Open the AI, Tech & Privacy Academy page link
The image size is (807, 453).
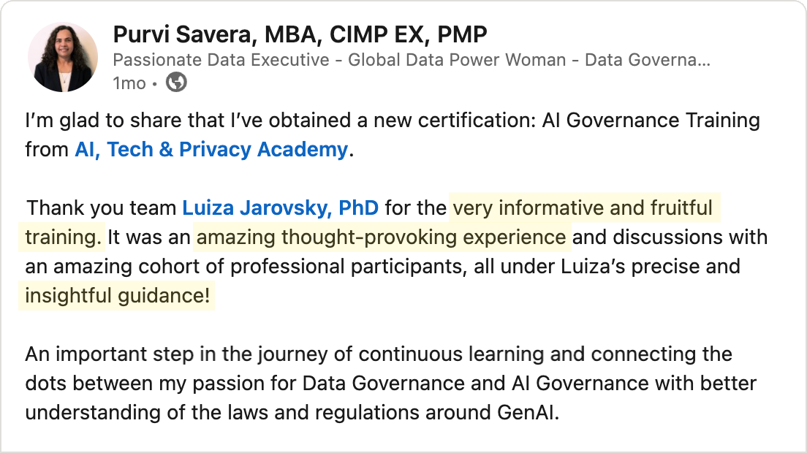click(212, 149)
